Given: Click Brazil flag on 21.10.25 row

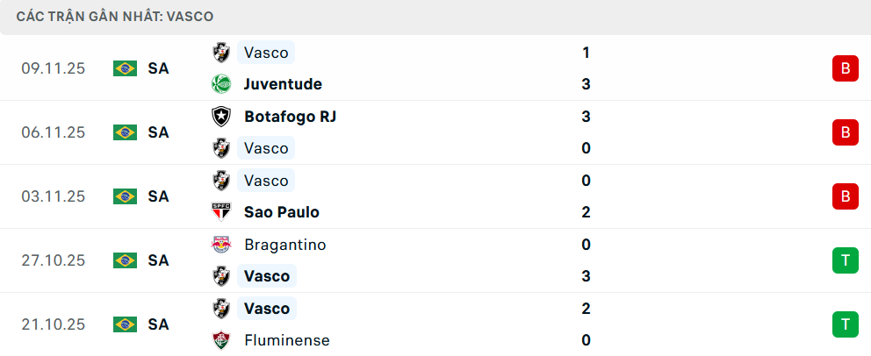Looking at the screenshot, I should click(126, 324).
